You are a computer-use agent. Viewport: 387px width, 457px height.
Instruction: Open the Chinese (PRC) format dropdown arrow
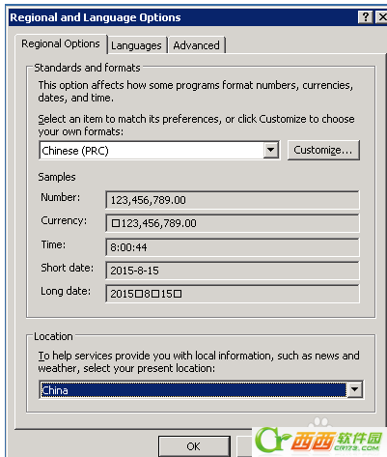[x=271, y=150]
